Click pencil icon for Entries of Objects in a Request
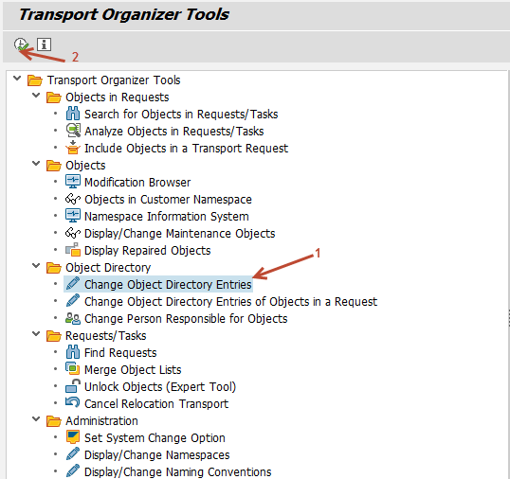 tap(73, 300)
